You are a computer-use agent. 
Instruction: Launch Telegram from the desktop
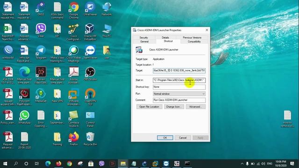[41, 52]
